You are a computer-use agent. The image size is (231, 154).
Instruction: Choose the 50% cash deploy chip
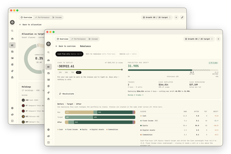(66, 72)
